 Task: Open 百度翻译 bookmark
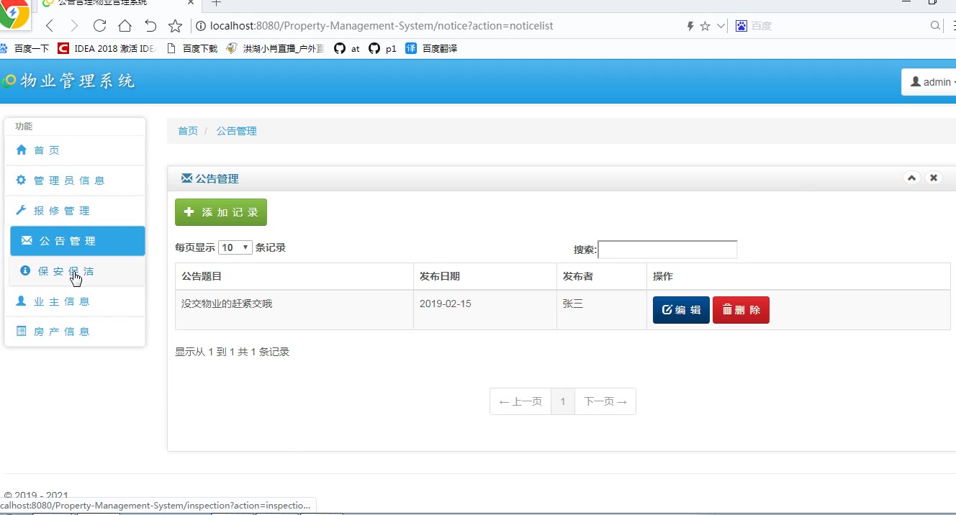coord(431,49)
